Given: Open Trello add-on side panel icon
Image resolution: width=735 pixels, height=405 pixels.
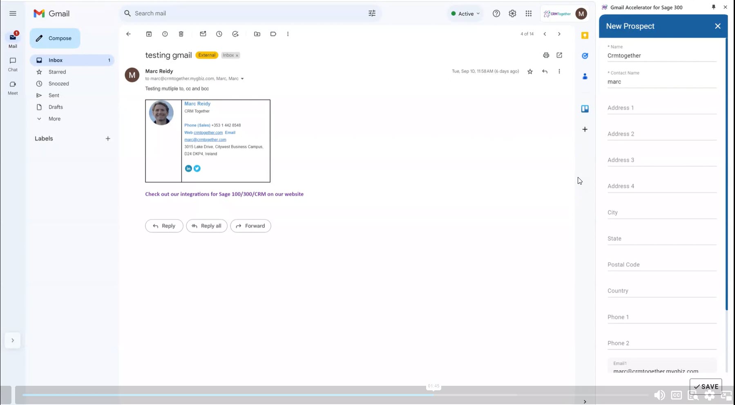Looking at the screenshot, I should click(x=585, y=109).
